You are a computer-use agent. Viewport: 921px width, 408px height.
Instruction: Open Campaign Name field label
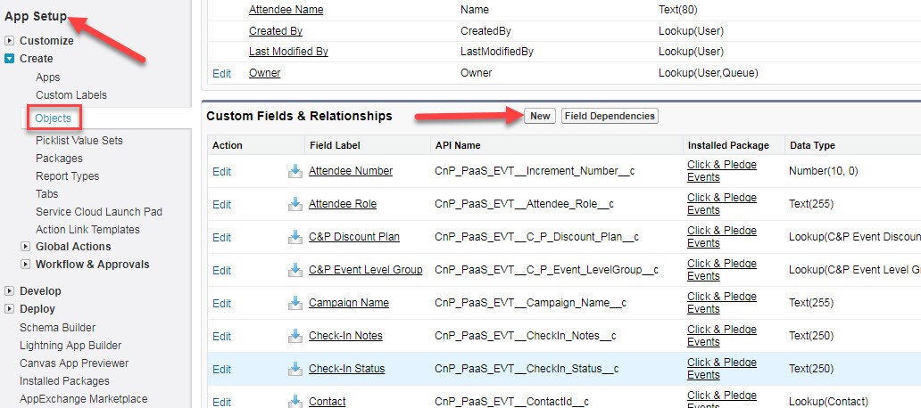(x=349, y=303)
